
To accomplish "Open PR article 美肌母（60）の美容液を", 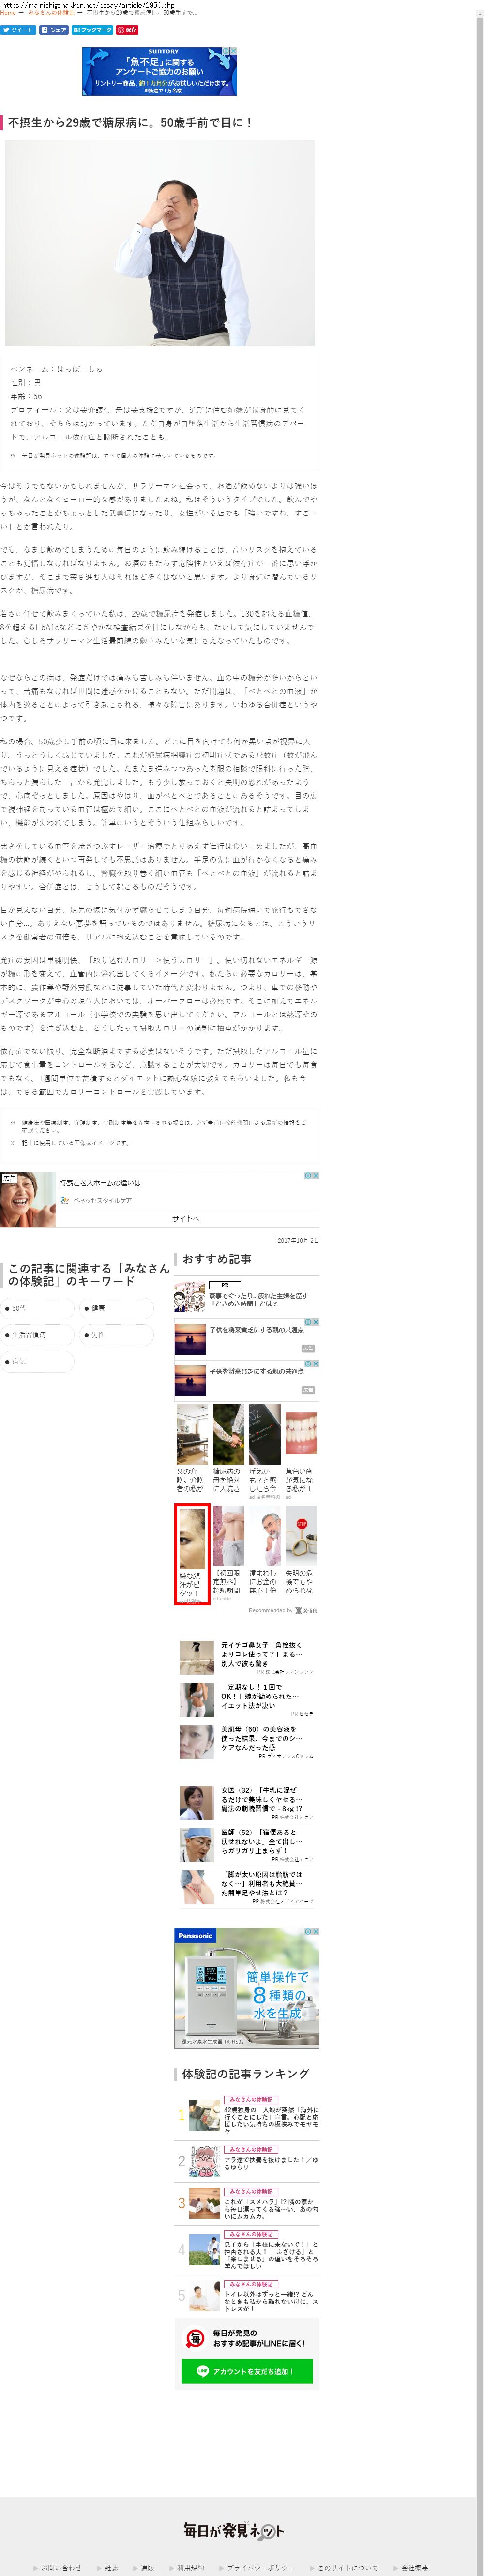I will point(247,1741).
